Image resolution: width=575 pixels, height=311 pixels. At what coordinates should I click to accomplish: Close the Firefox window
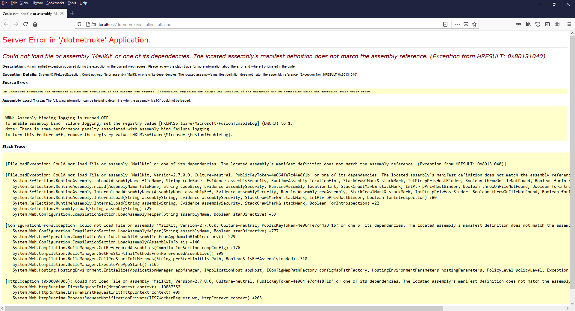(568, 4)
